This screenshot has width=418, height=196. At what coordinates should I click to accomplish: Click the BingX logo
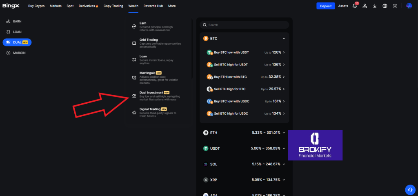[x=11, y=6]
